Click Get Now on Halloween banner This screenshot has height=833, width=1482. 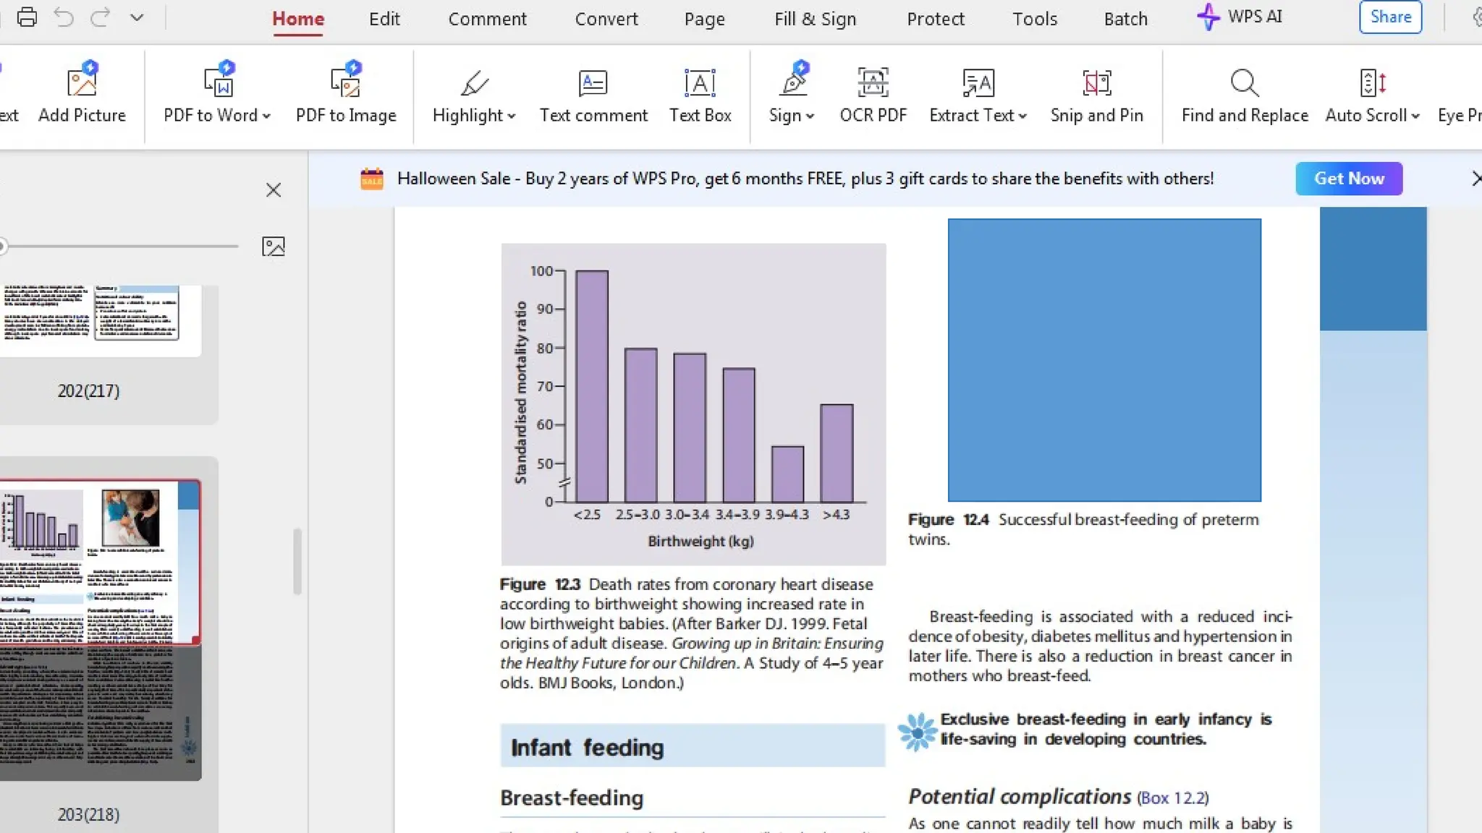click(x=1348, y=179)
